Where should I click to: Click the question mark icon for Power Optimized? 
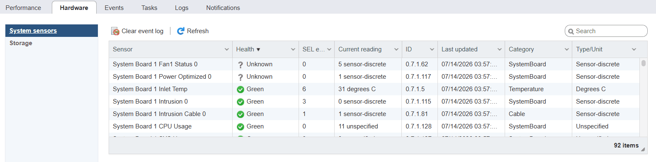pyautogui.click(x=240, y=77)
